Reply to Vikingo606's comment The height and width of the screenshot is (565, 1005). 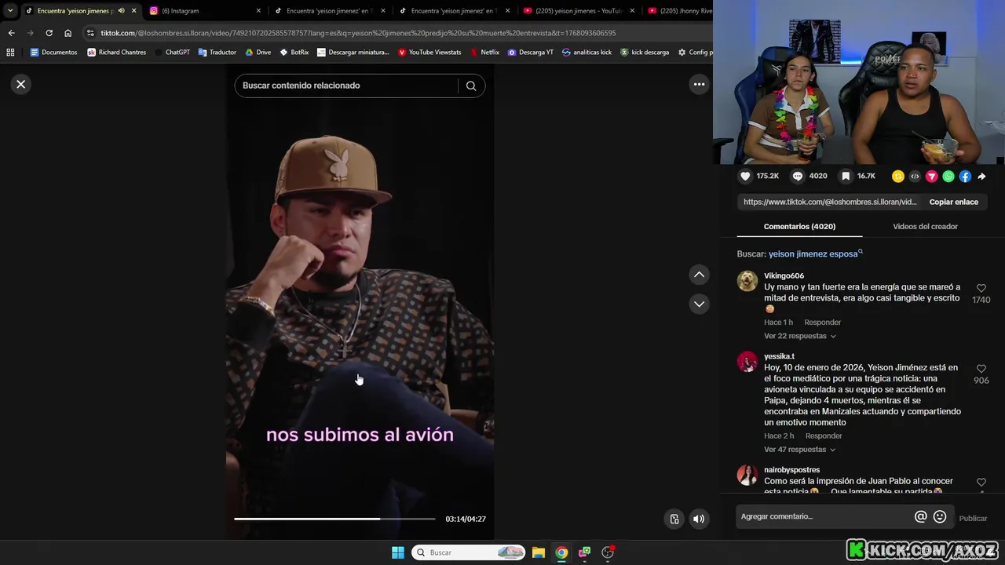822,323
